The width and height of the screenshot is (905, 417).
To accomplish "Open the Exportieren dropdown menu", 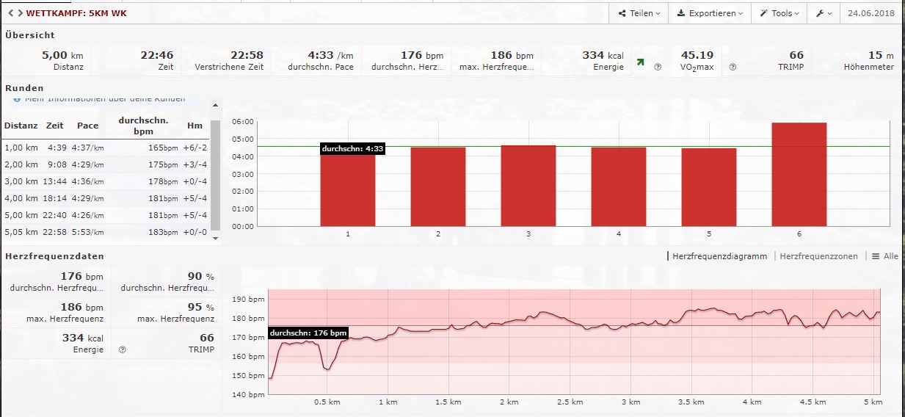I will 709,13.
